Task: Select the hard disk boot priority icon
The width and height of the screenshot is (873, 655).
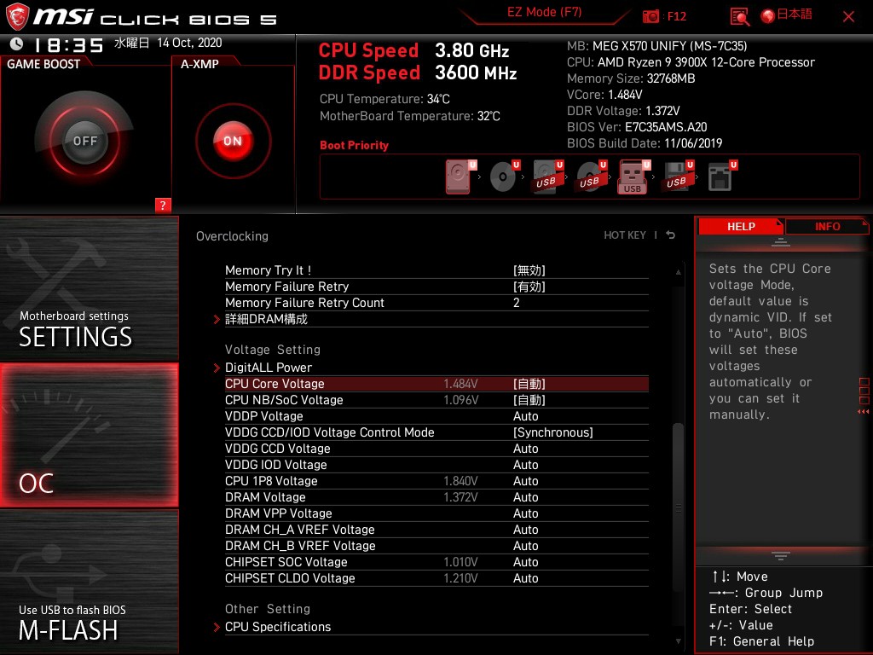Action: tap(458, 177)
